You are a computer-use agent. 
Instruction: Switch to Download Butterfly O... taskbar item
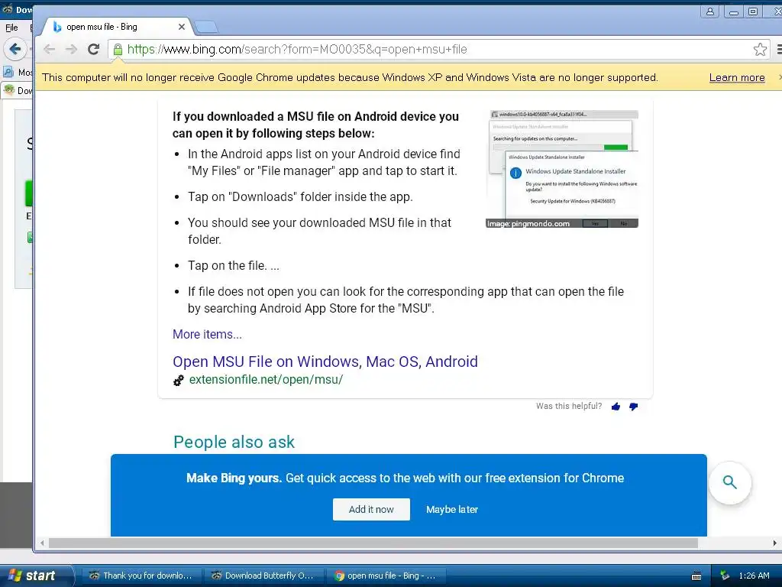click(x=263, y=576)
